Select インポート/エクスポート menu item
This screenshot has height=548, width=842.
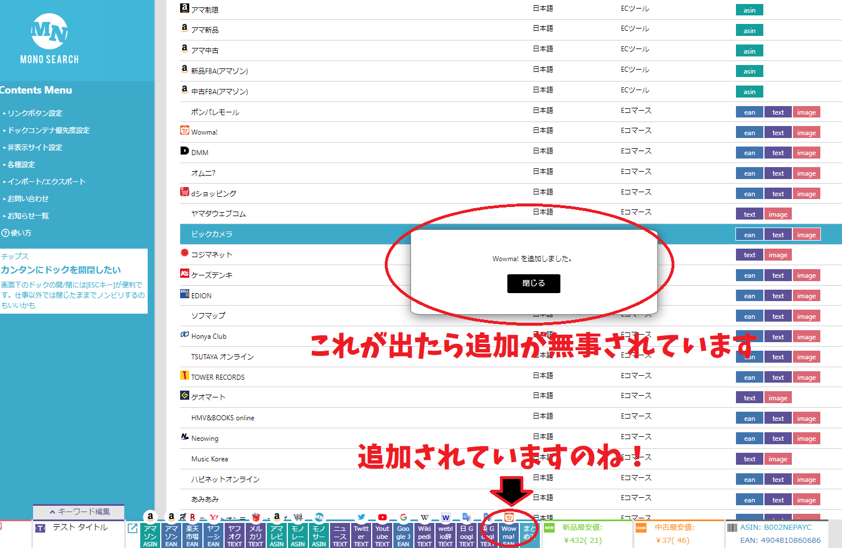click(x=46, y=182)
